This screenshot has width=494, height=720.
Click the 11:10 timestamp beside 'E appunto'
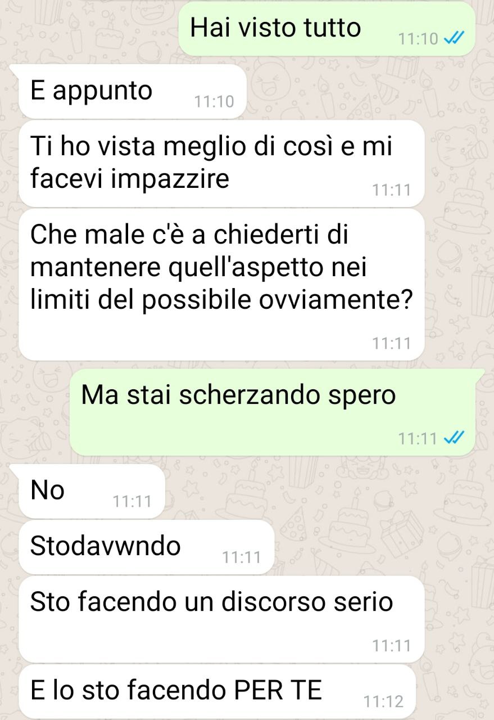tap(214, 101)
